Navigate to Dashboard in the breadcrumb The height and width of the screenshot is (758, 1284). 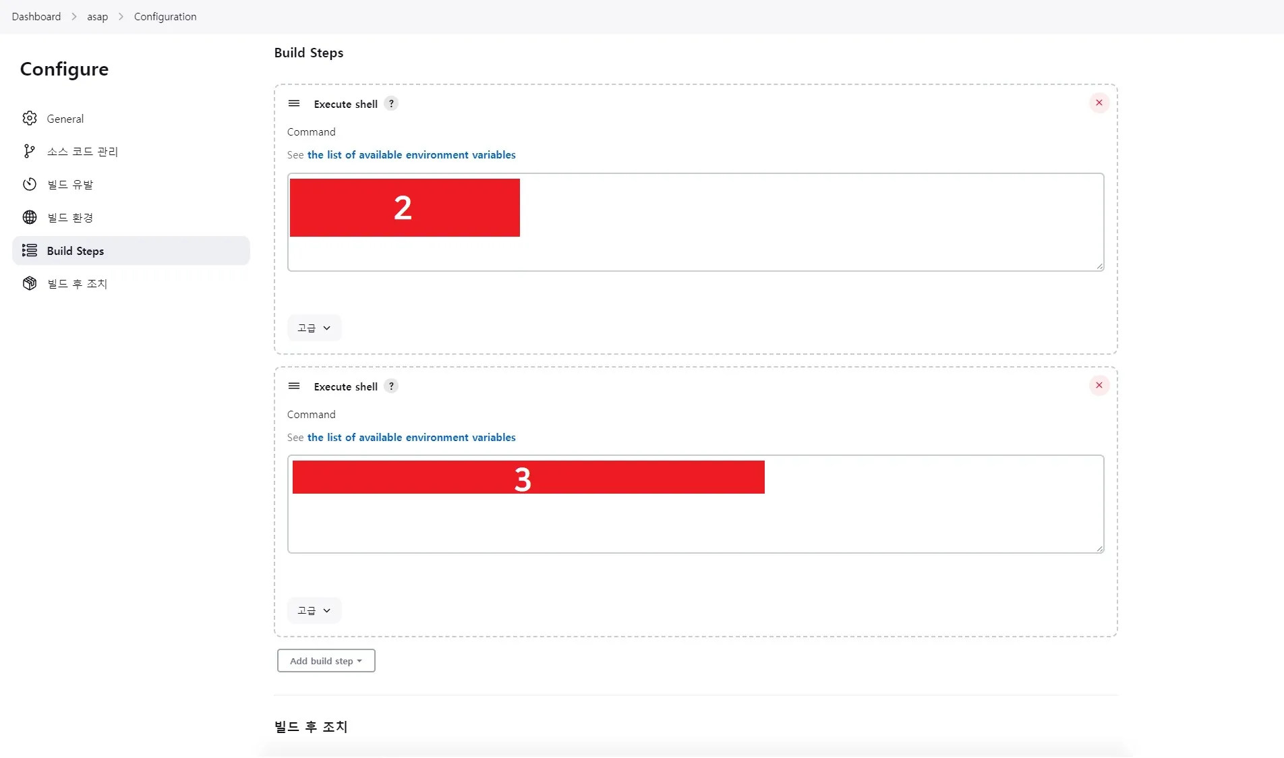pos(36,17)
